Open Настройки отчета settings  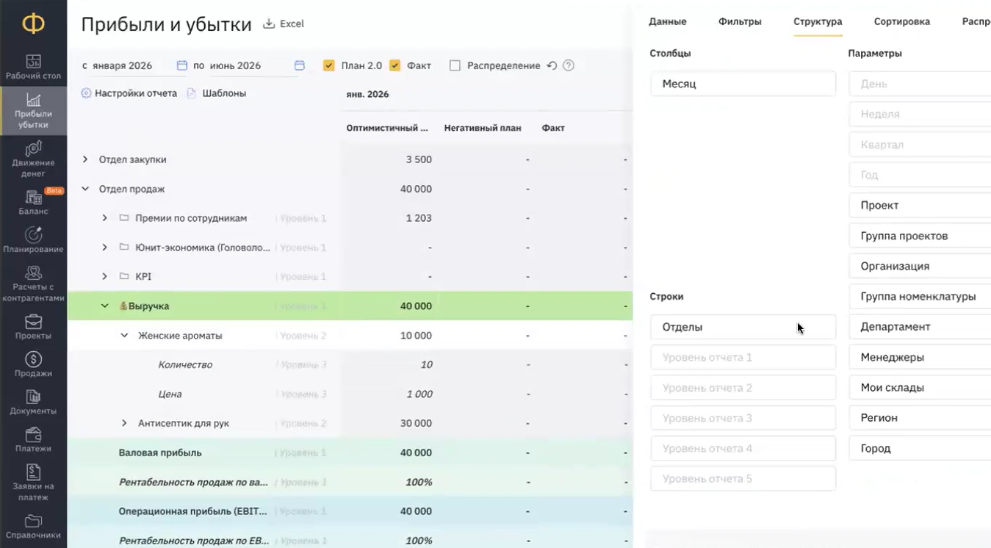[129, 93]
